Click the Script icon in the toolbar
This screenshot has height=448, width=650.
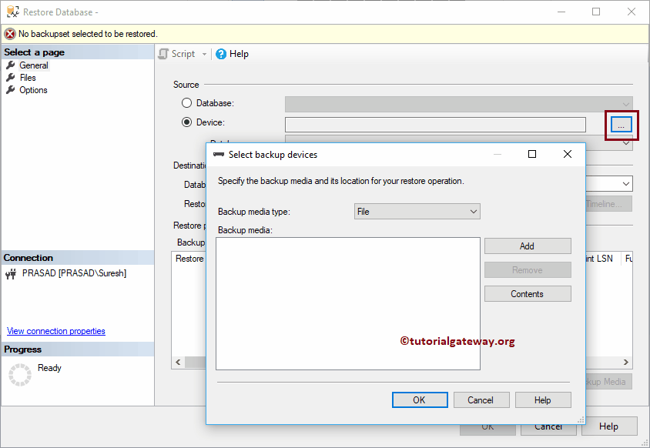(162, 54)
